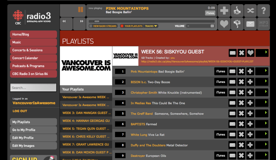Click into the Search field

pyautogui.click(x=33, y=88)
